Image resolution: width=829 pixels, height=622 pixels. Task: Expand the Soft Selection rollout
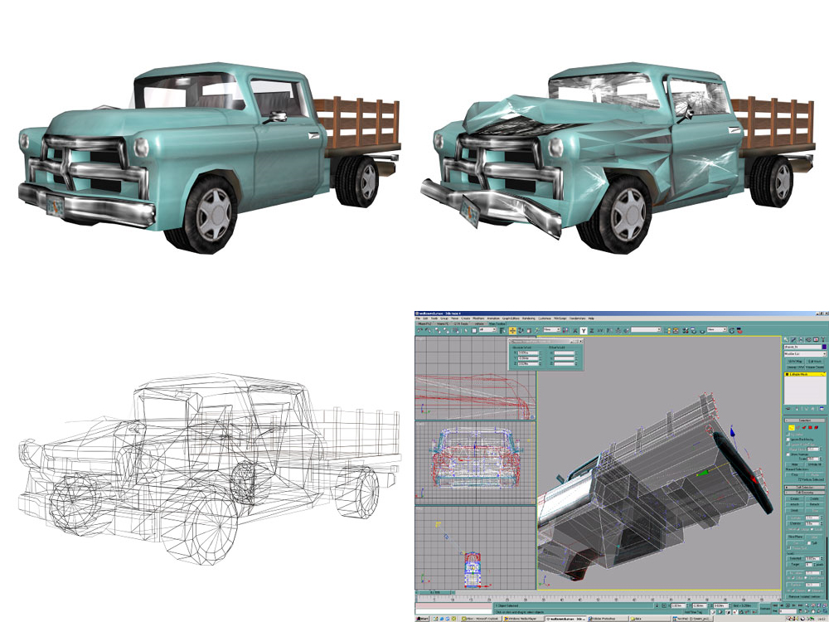[x=805, y=487]
